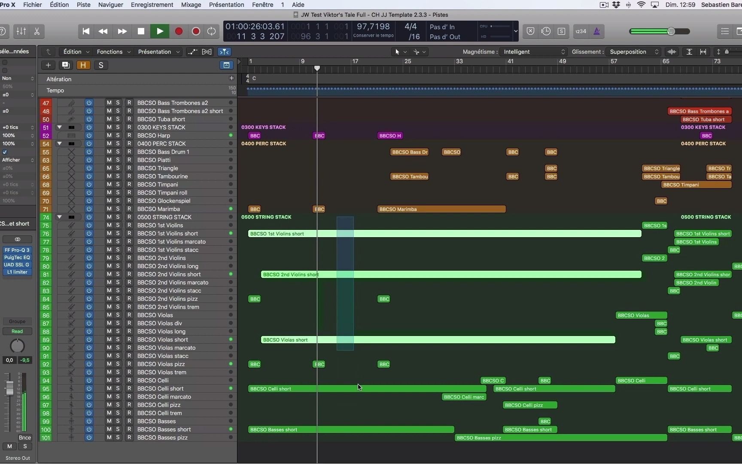Viewport: 742px width, 464px height.
Task: Open the Command-click tool menu
Action: 419,52
